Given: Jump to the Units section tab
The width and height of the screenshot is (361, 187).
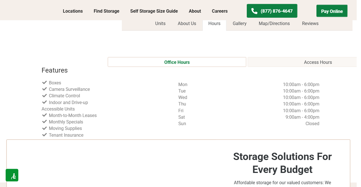Looking at the screenshot, I should click(x=160, y=24).
